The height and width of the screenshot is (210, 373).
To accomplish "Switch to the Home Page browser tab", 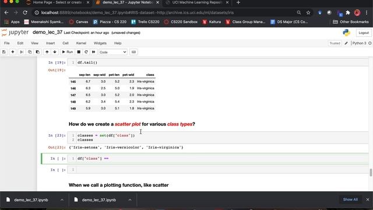I will (x=57, y=2).
